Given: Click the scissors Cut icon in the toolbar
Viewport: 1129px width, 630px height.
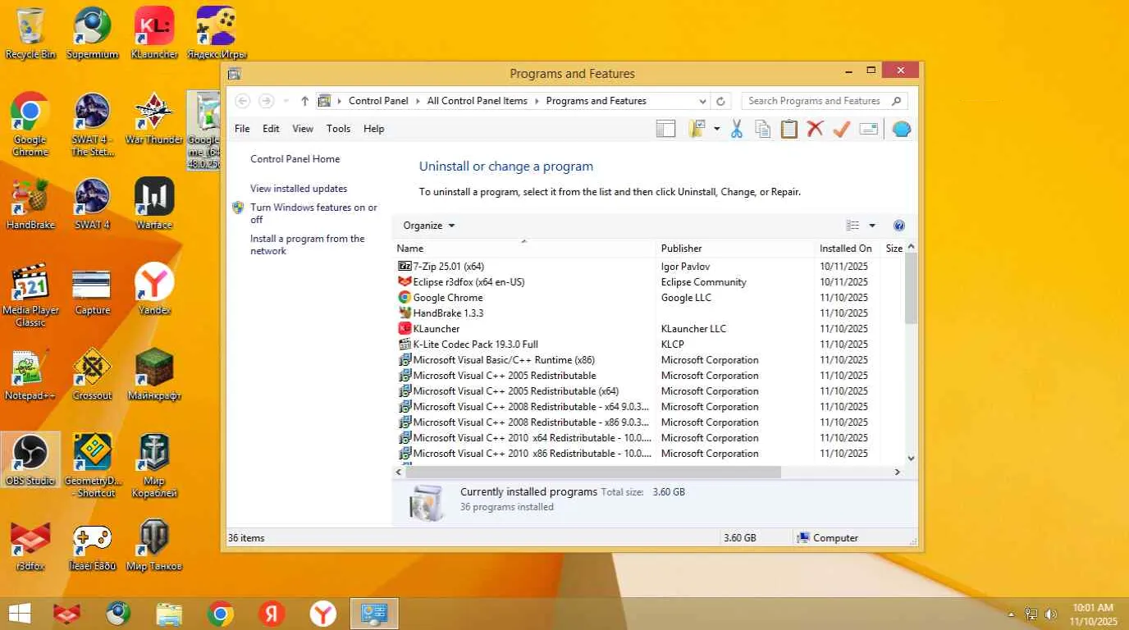Looking at the screenshot, I should point(736,129).
